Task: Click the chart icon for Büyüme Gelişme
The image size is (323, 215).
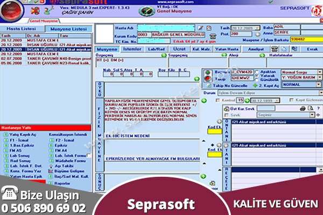Action: pos(51,171)
